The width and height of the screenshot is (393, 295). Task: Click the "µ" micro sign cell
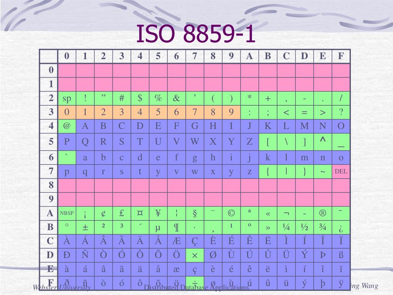[158, 227]
